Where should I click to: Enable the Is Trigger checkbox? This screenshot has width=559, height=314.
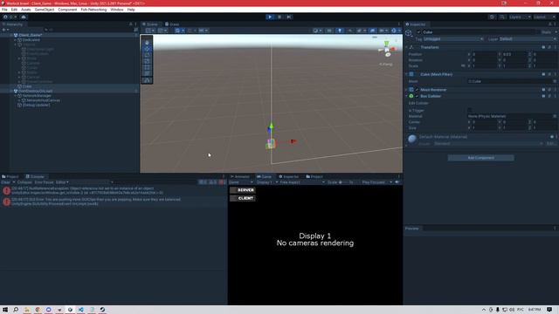[x=470, y=111]
